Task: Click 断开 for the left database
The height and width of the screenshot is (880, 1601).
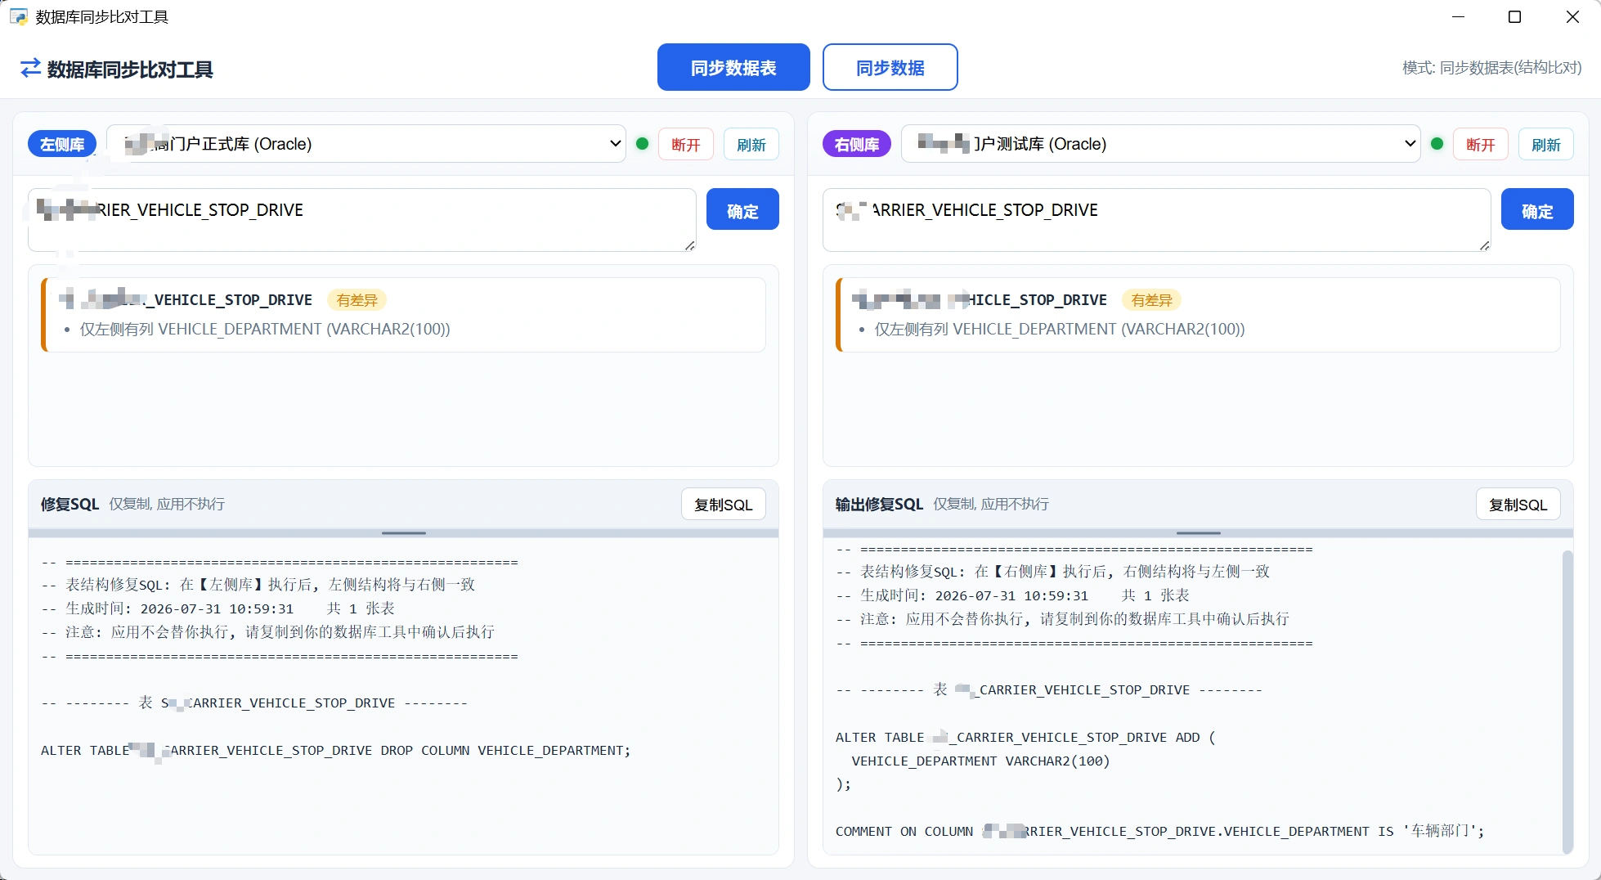Action: click(x=686, y=145)
